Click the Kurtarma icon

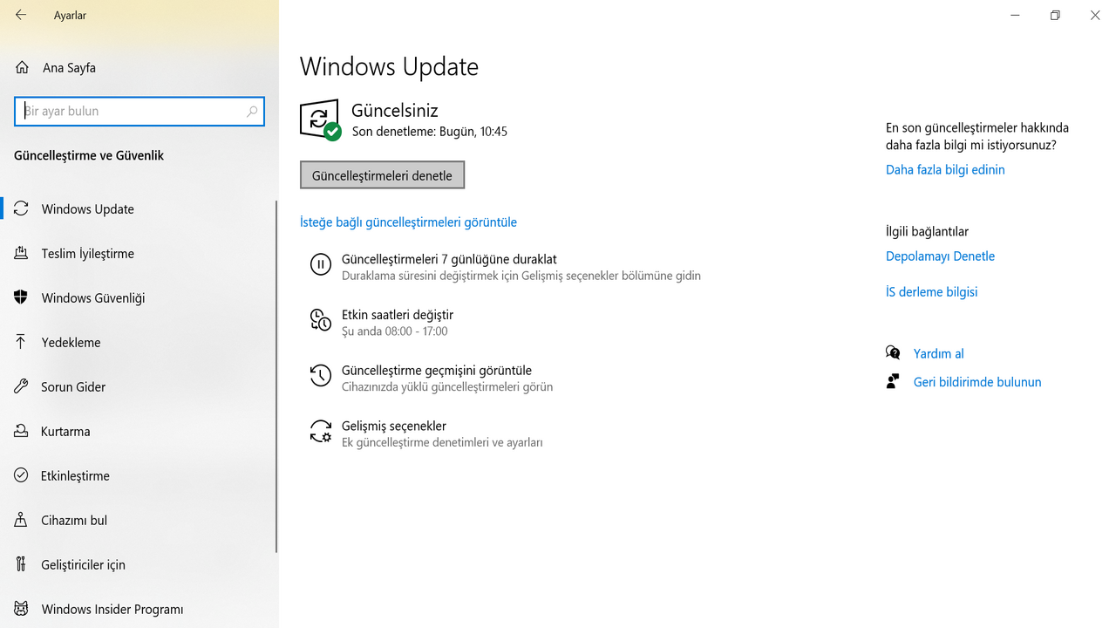point(21,431)
